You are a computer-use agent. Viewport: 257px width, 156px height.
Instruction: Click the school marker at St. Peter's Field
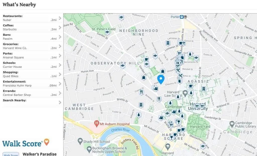tap(107, 32)
